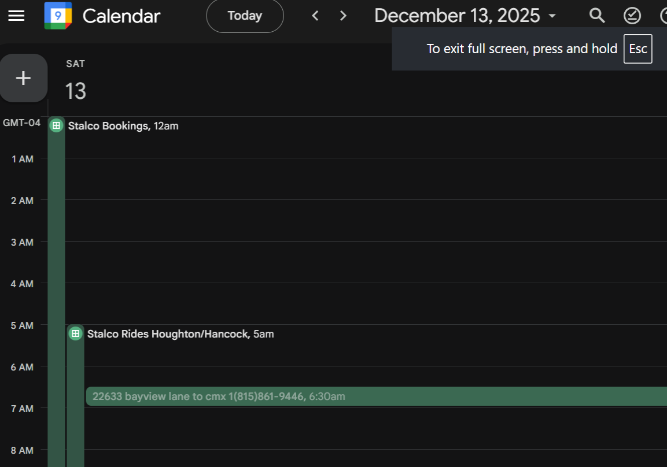Click the create event plus button
The height and width of the screenshot is (467, 667).
[23, 78]
